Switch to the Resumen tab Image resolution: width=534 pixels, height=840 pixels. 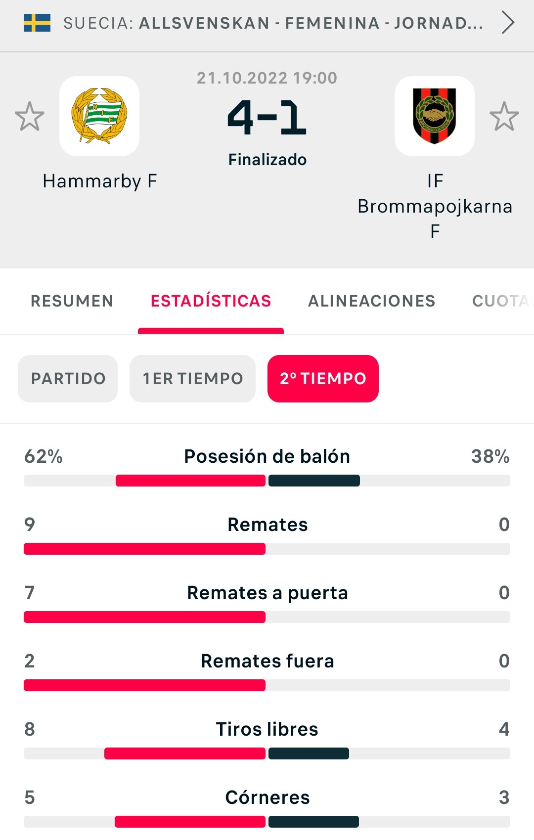72,301
